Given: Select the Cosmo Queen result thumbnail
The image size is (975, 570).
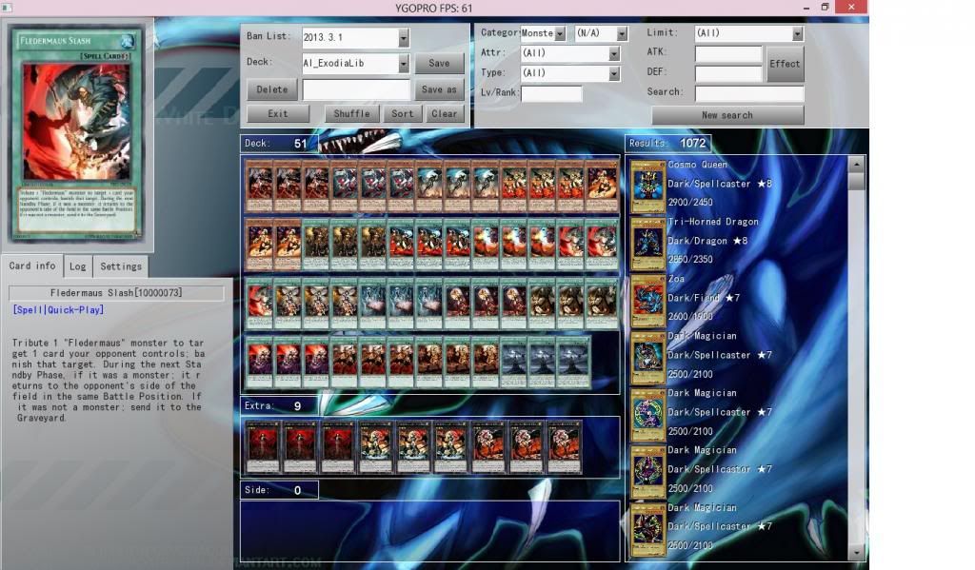Looking at the screenshot, I should pyautogui.click(x=647, y=186).
